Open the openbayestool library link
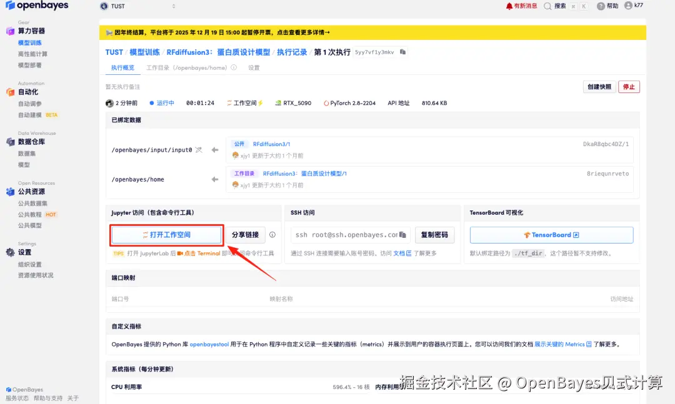Screen dimensions: 675x404 (209, 344)
